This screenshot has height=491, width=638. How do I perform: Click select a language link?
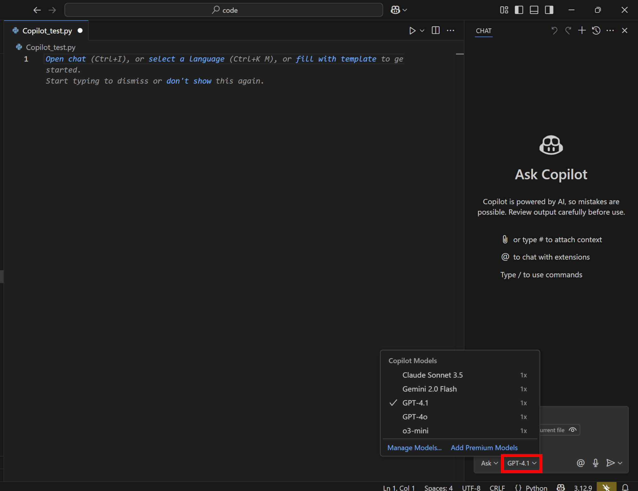coord(186,59)
